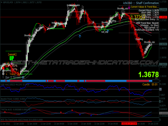This screenshot has height=126, width=168.
Task: Click the magenta down arrow on the chart
Action: (129, 7)
